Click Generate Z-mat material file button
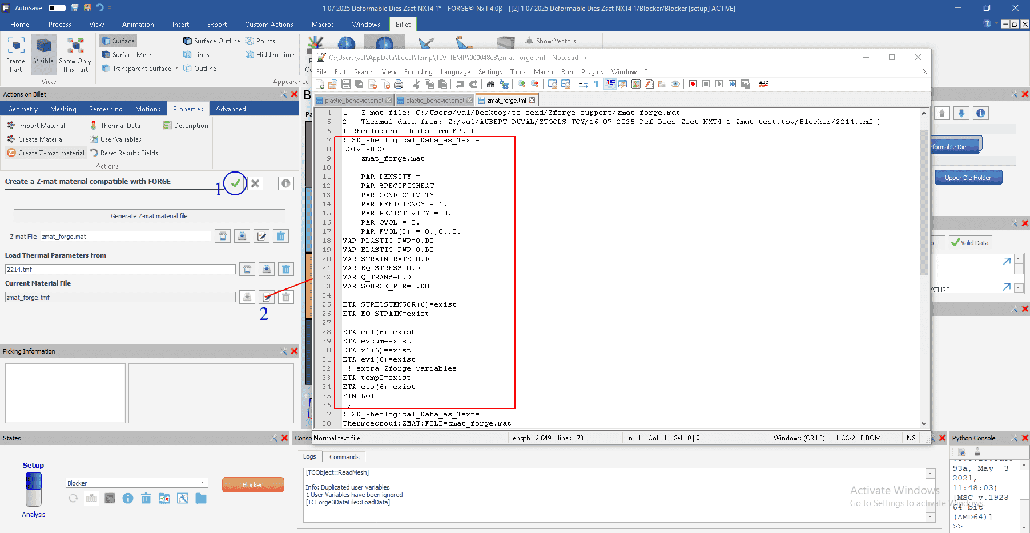Viewport: 1030px width, 533px height. [x=149, y=216]
